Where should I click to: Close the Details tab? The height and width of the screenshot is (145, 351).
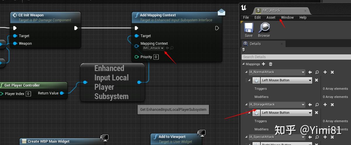tap(282, 44)
